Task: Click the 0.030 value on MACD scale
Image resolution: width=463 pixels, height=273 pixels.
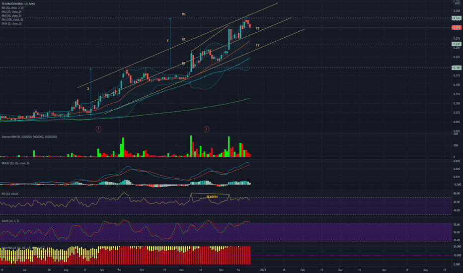Action: [457, 161]
